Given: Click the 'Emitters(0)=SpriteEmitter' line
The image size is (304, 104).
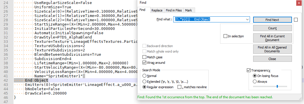Looking at the screenshot, I should [81, 84].
